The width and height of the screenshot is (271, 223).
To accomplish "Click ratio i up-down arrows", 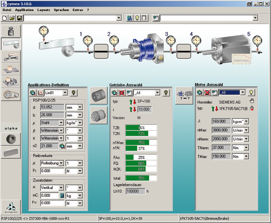I will (133, 109).
